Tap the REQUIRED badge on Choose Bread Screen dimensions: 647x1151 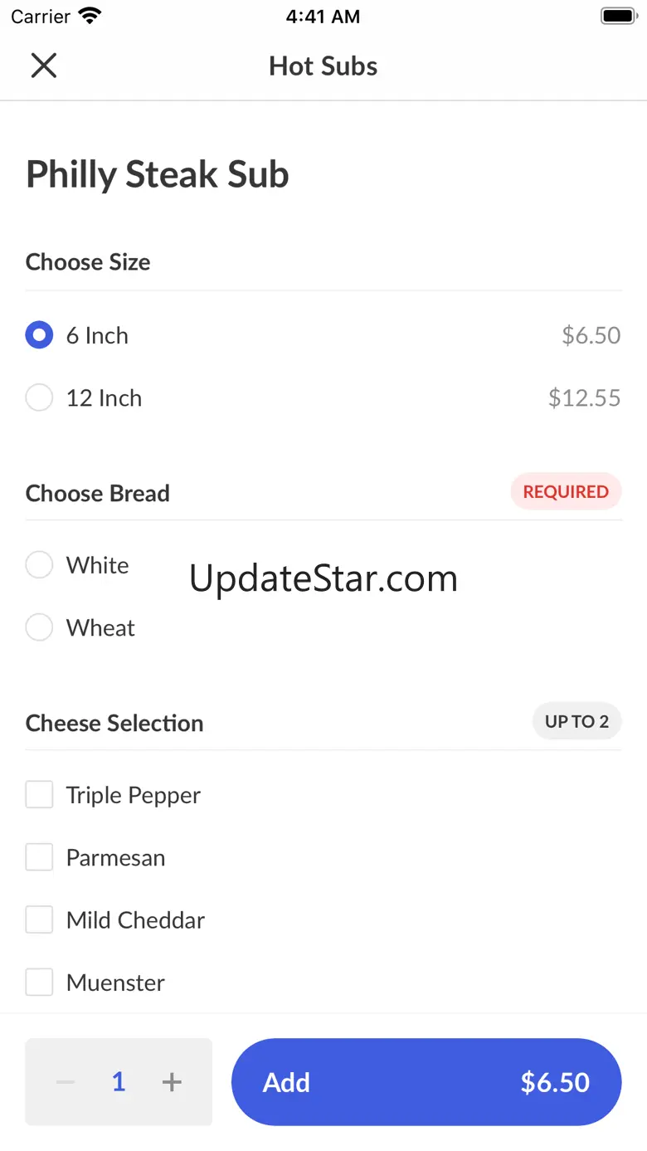[x=566, y=491]
